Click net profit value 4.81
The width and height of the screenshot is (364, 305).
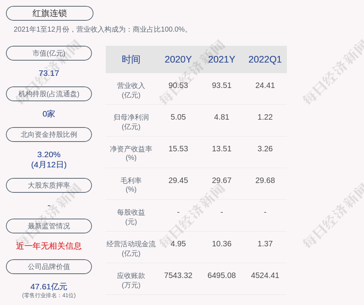(x=222, y=117)
